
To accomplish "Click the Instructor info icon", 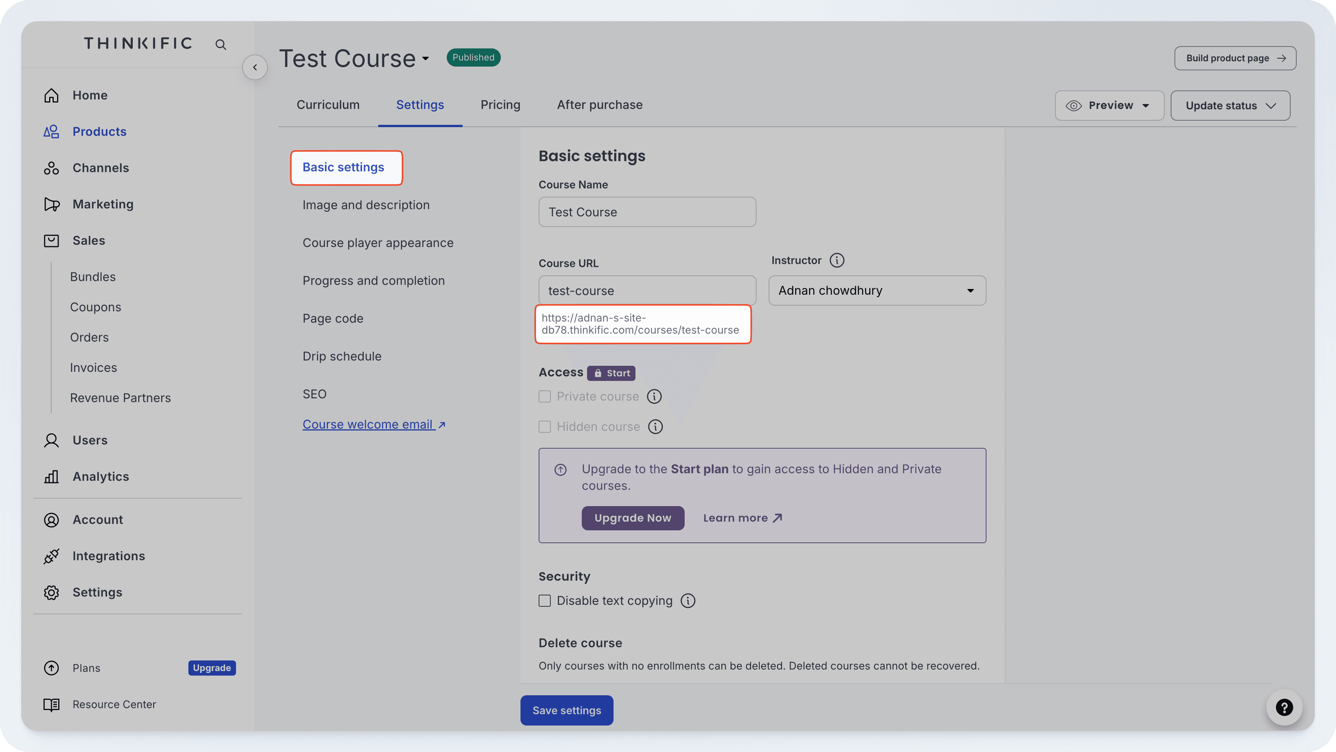I will [x=837, y=260].
